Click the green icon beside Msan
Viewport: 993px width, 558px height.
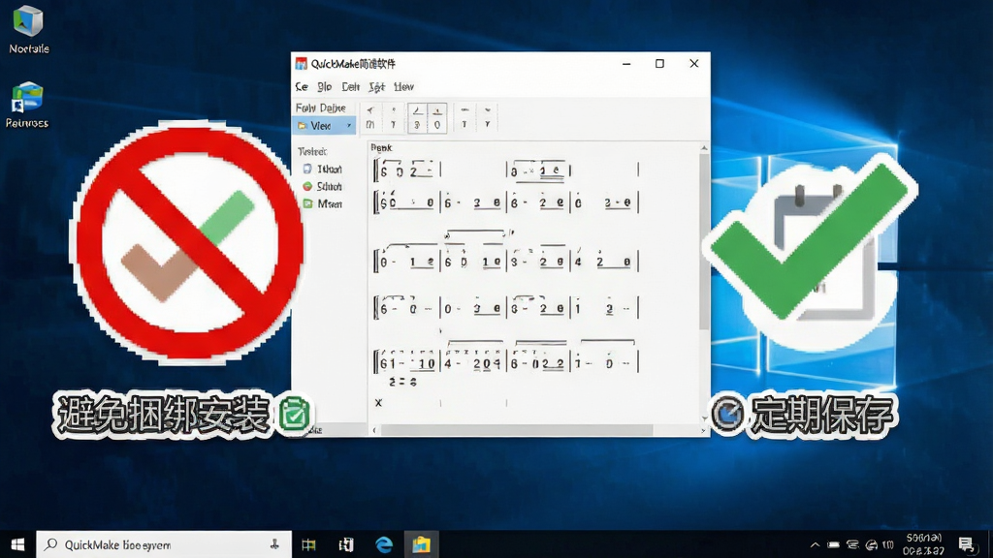307,203
